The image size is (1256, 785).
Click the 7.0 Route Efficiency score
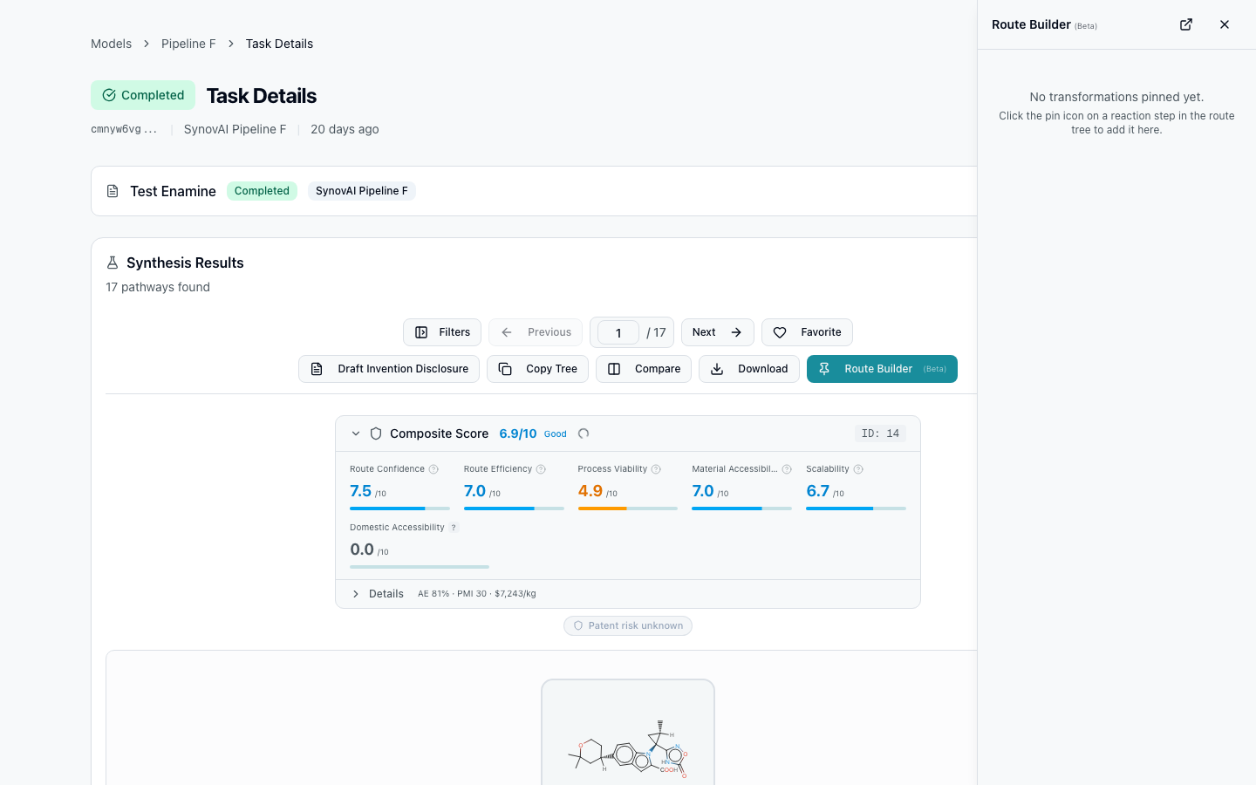pos(474,491)
